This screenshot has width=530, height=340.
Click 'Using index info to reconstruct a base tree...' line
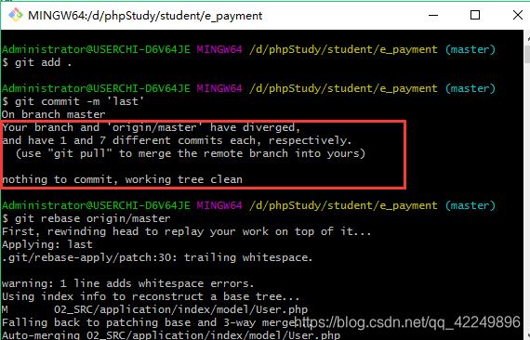pos(151,296)
